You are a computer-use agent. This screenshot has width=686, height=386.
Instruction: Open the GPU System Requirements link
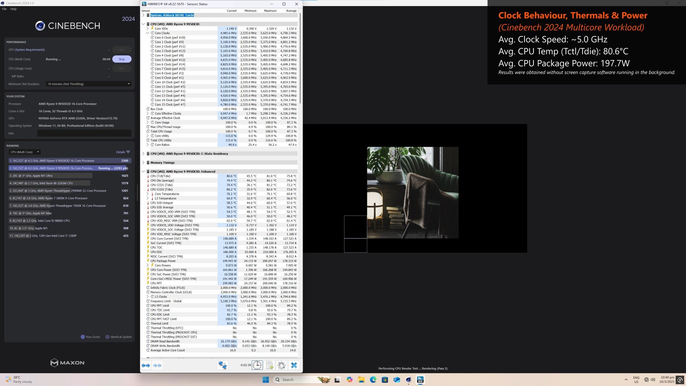coord(30,50)
